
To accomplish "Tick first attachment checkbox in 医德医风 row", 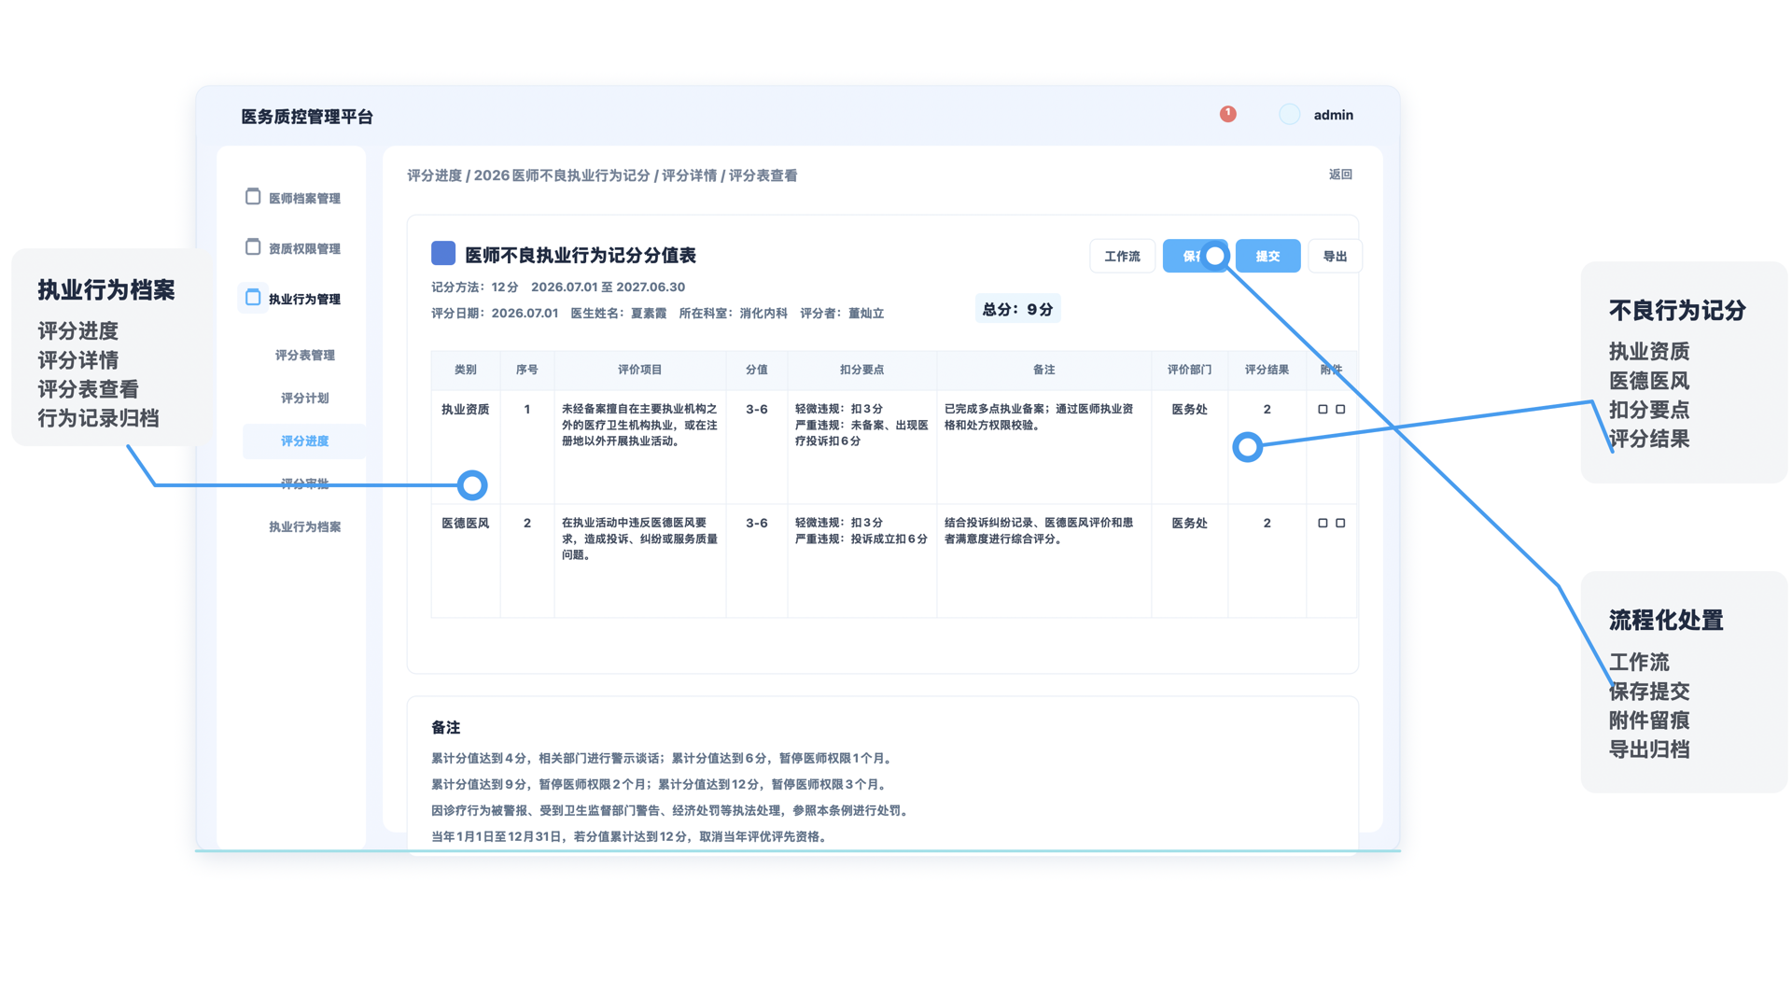I will (x=1323, y=523).
